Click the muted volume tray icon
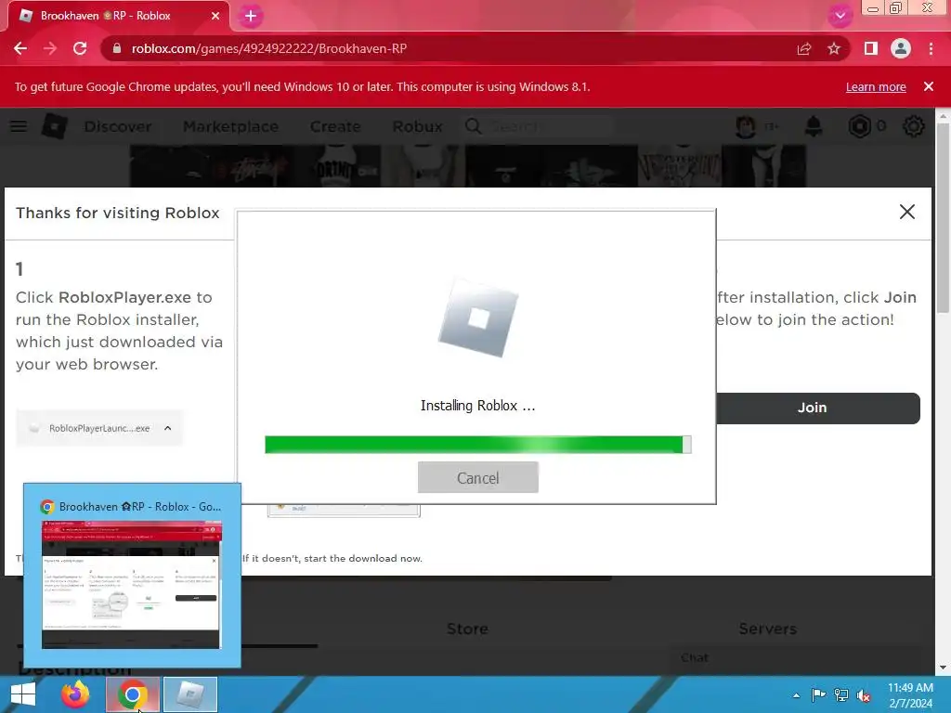 click(x=864, y=695)
